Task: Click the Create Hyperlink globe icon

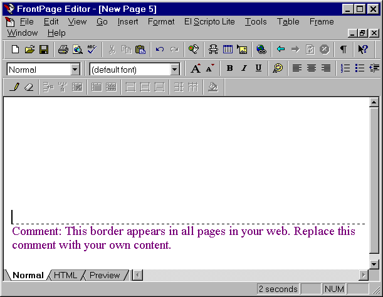Action: click(x=261, y=49)
